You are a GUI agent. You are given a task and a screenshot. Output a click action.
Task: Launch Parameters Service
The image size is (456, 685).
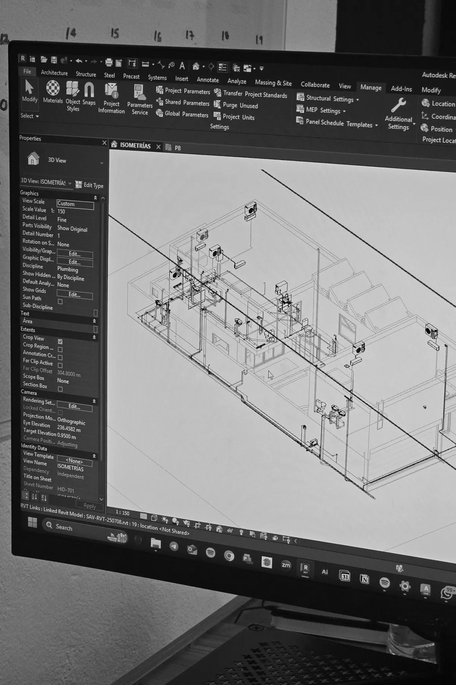pos(139,100)
